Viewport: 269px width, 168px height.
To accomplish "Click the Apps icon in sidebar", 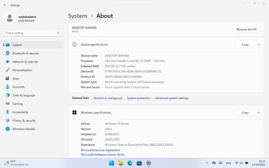I will pos(7,78).
